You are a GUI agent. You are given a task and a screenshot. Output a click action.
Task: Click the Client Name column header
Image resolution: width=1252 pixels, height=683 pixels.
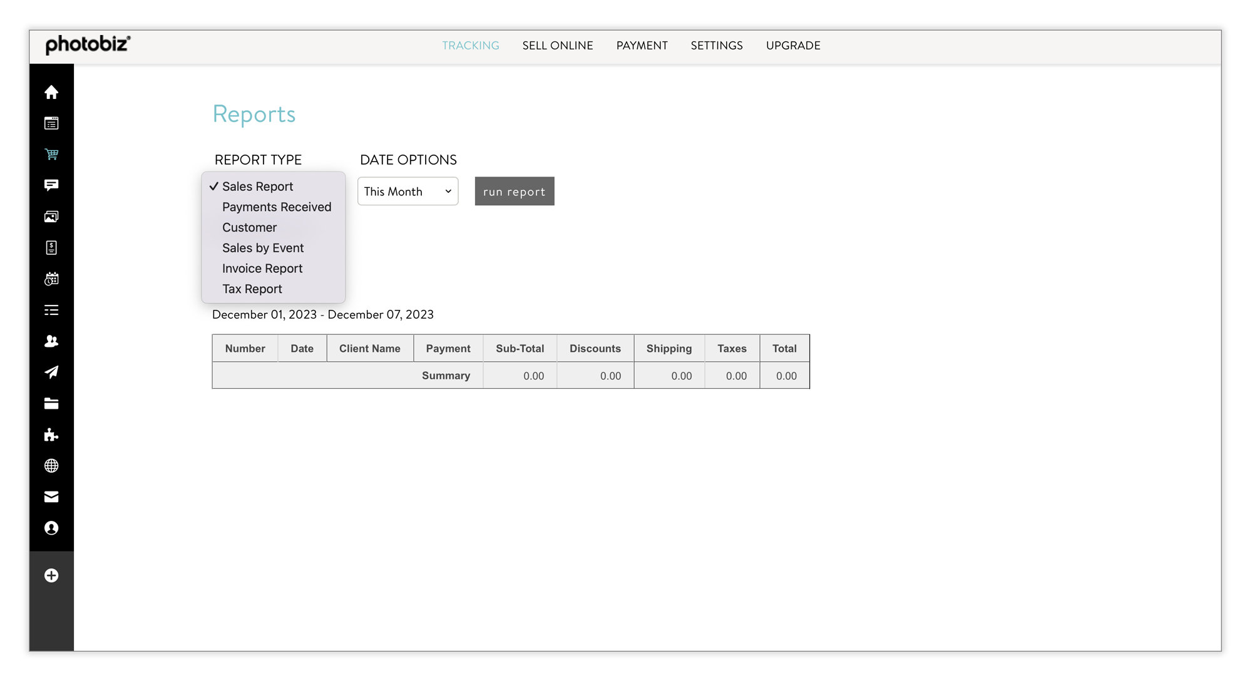click(369, 349)
